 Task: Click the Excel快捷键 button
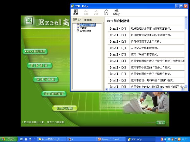(65, 108)
